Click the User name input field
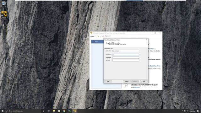 [126, 55]
